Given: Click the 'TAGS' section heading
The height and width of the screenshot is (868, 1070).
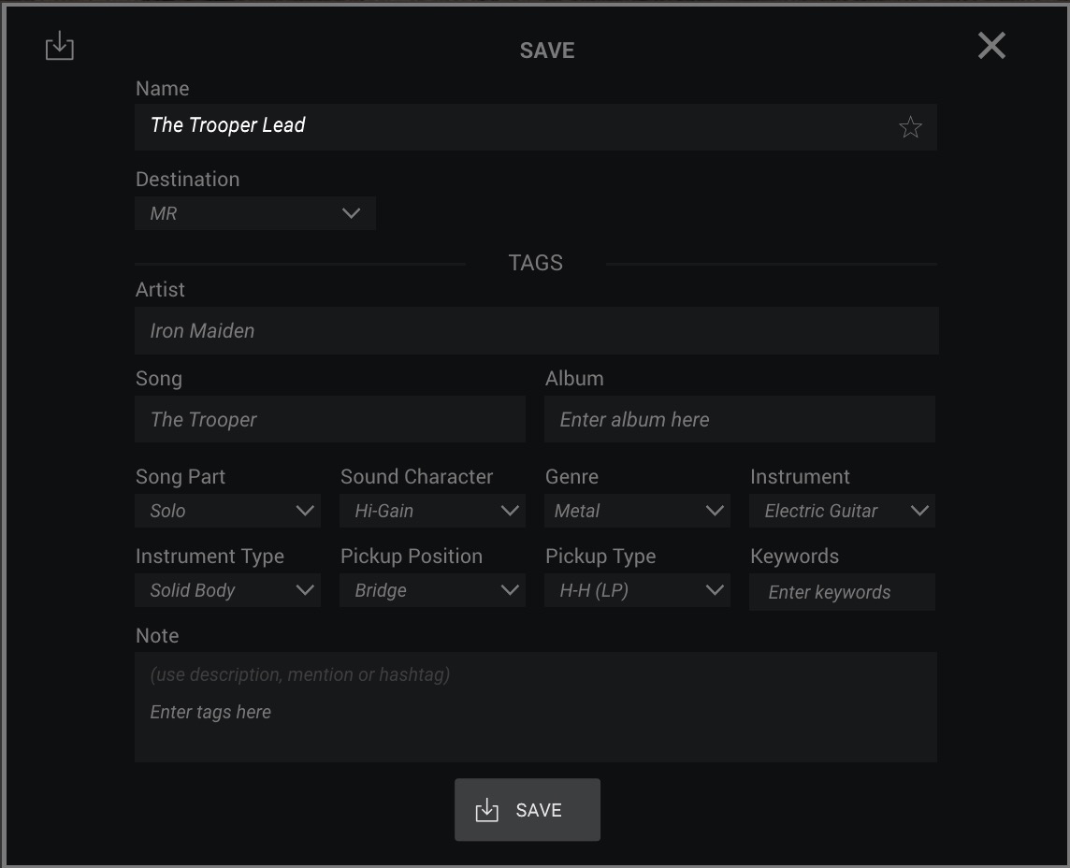Looking at the screenshot, I should 536,263.
